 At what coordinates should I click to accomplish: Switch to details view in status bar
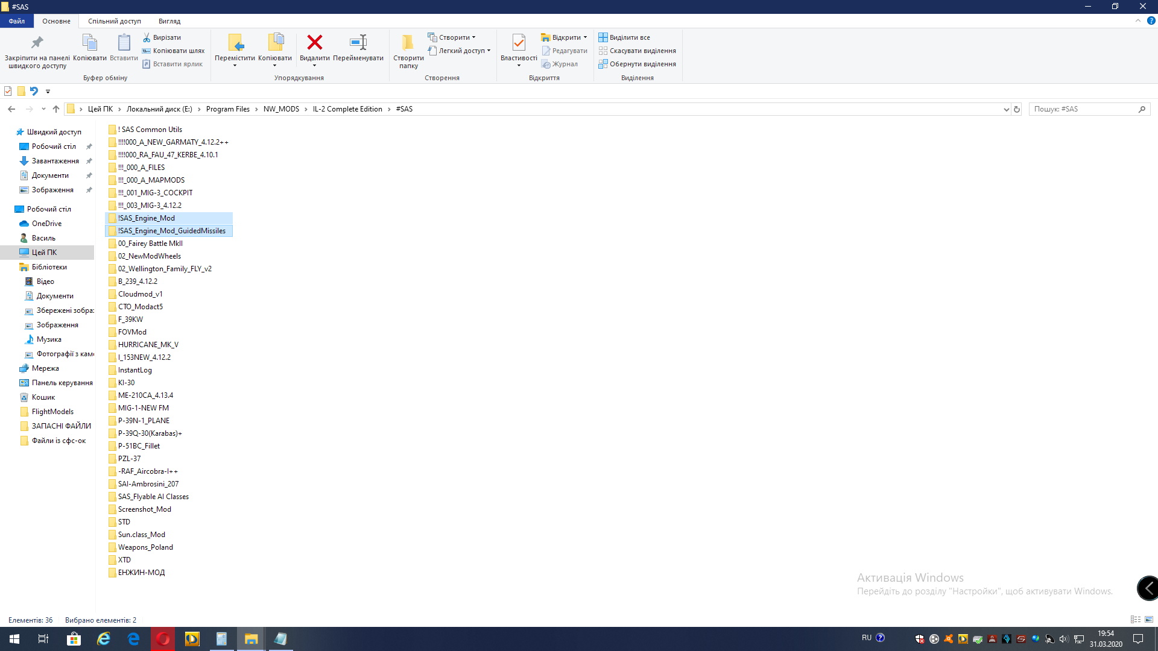(1135, 620)
